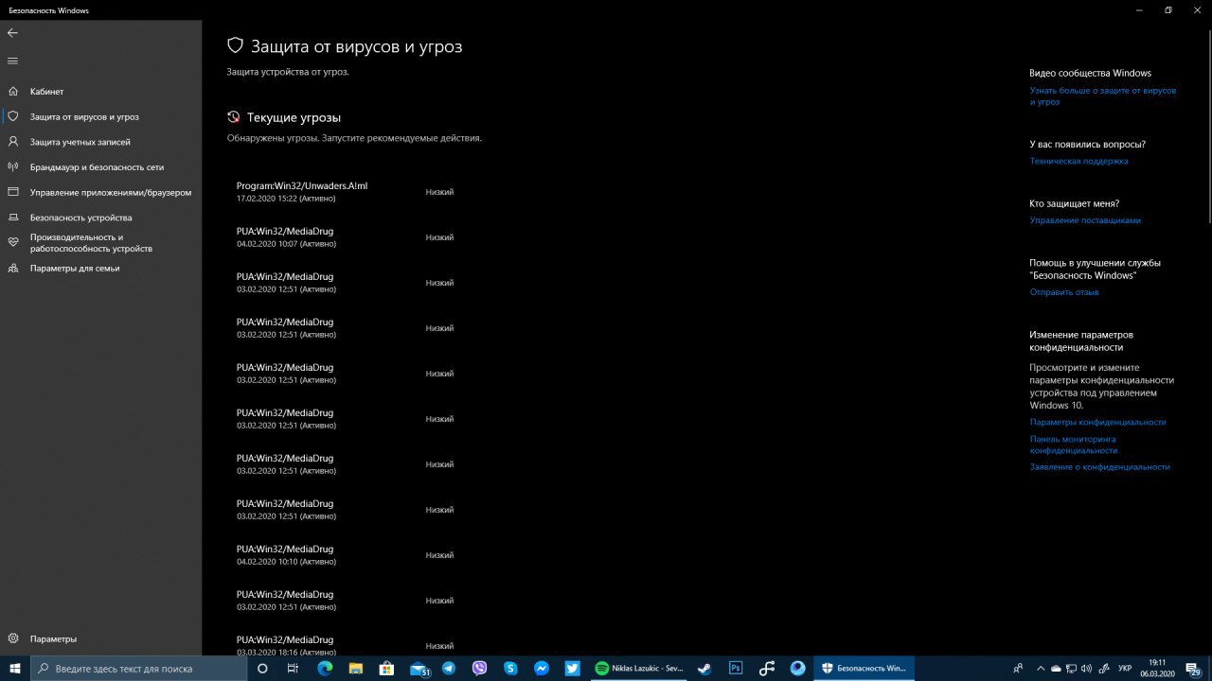Open File Explorer from taskbar
Image resolution: width=1212 pixels, height=681 pixels.
(355, 668)
